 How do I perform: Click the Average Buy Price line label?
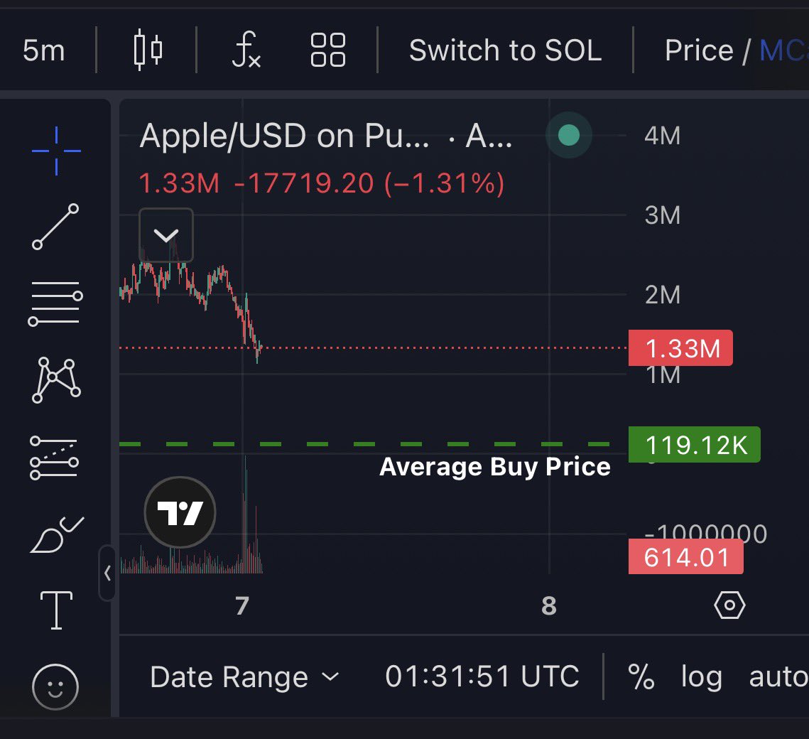pos(495,467)
